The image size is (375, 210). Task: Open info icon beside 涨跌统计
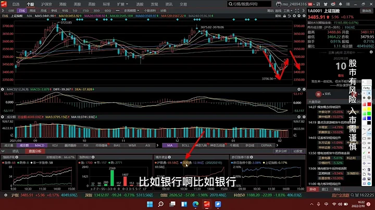click(x=93, y=157)
